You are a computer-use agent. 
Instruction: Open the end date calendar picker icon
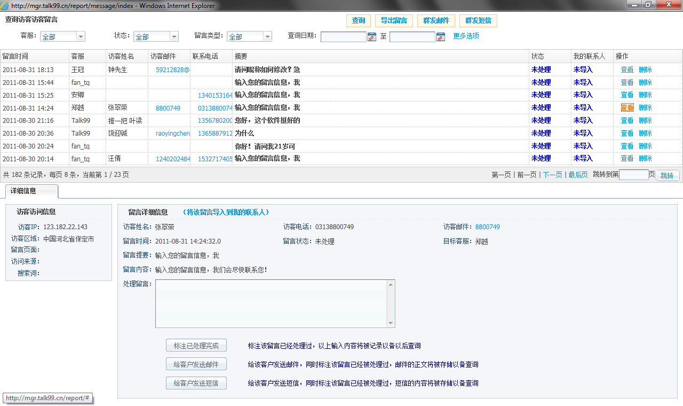441,37
